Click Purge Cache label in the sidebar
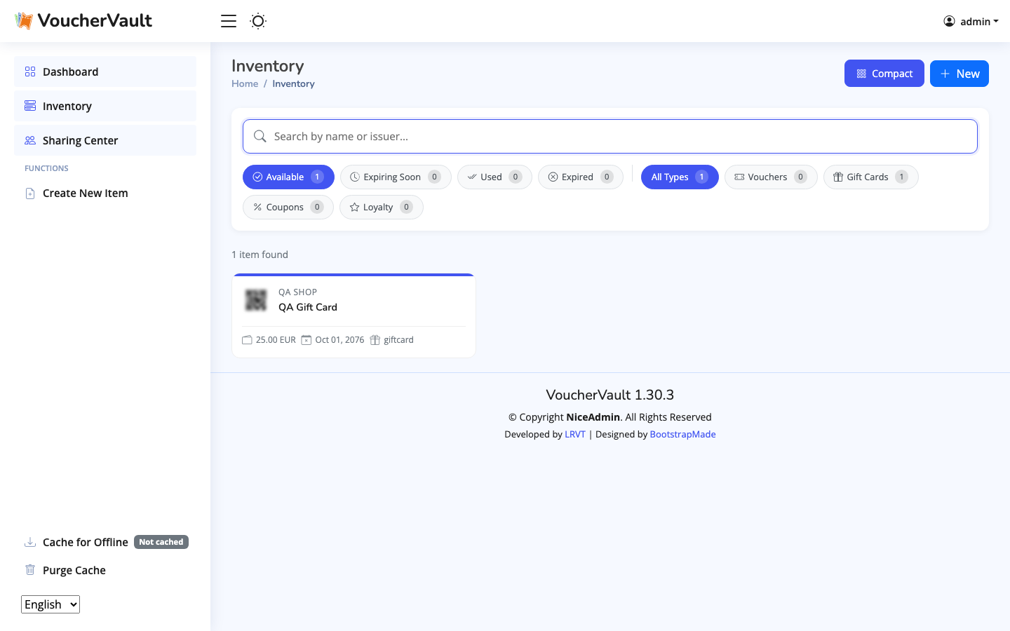The width and height of the screenshot is (1010, 631). coord(74,570)
